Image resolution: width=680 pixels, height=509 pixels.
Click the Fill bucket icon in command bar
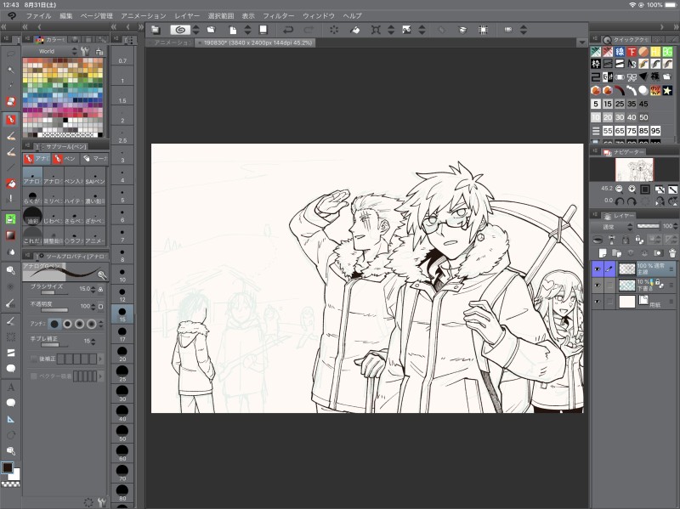coord(354,30)
